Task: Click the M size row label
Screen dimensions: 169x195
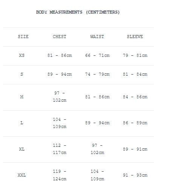Action: (22, 97)
